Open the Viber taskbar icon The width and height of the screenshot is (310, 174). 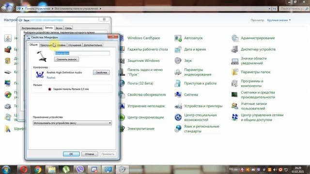(80, 170)
